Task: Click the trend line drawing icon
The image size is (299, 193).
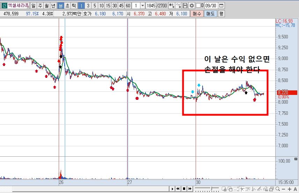Action: coord(260,189)
